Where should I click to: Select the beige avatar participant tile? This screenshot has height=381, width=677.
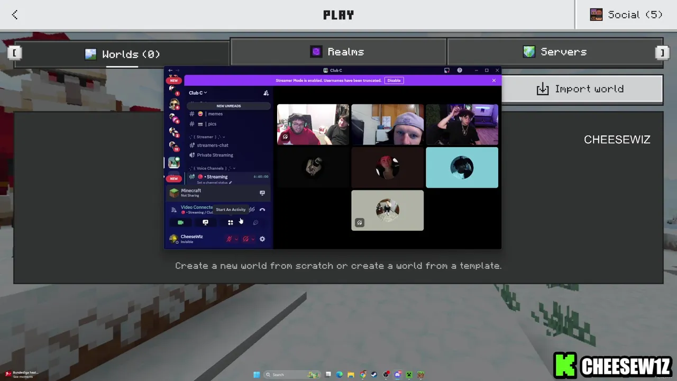[388, 211]
